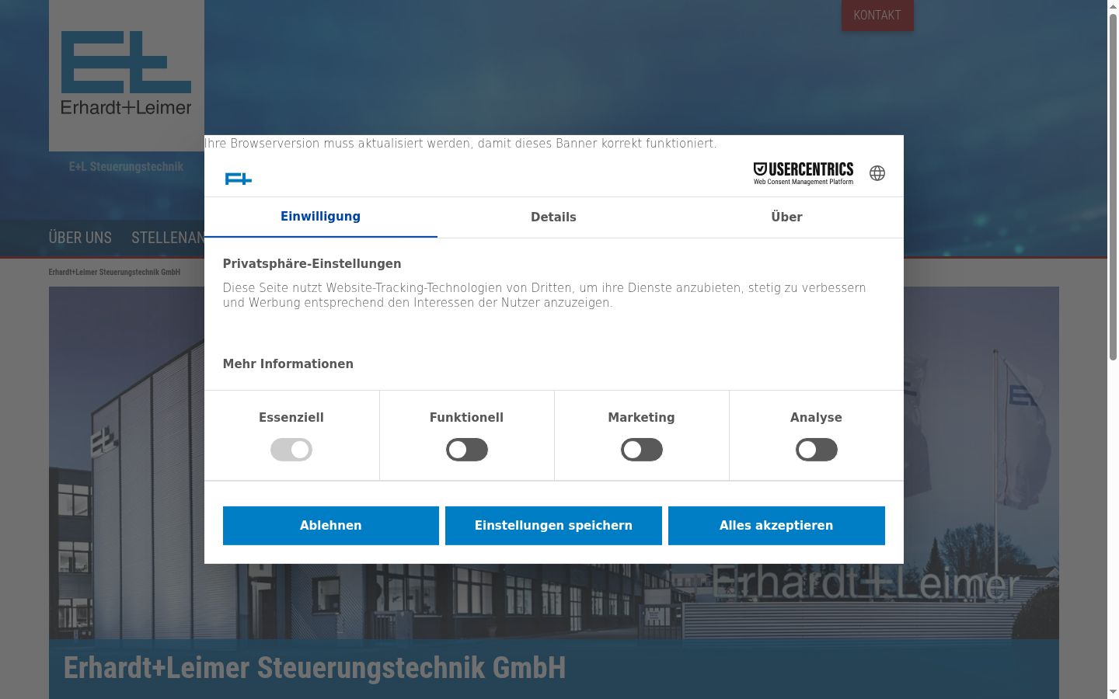Click the Marketing category label
This screenshot has height=699, width=1119.
[x=642, y=418]
